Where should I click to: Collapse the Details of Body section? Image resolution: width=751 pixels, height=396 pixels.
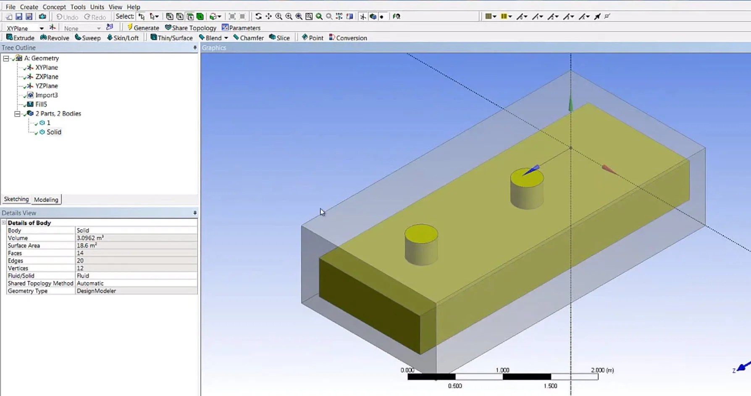click(4, 223)
